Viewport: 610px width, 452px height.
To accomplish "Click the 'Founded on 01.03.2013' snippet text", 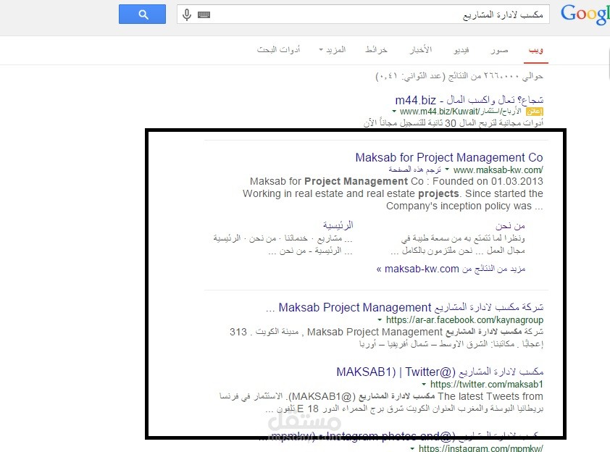I will (x=488, y=181).
